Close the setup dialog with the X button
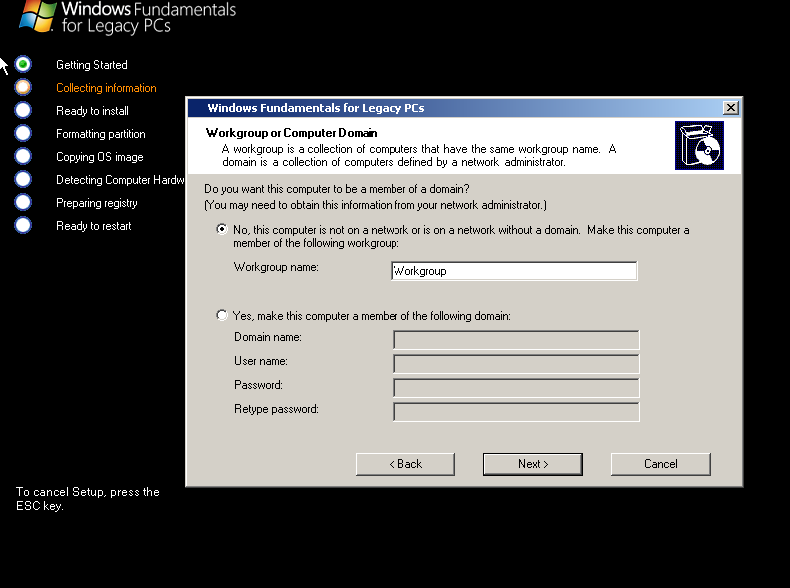The width and height of the screenshot is (790, 588). (x=731, y=107)
